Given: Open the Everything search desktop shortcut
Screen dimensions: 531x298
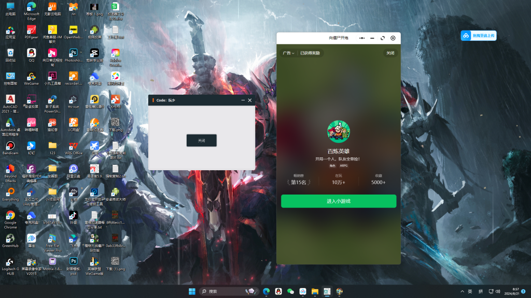Looking at the screenshot, I should point(10,192).
